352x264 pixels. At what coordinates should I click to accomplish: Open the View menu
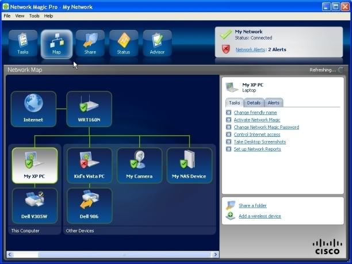tap(20, 16)
